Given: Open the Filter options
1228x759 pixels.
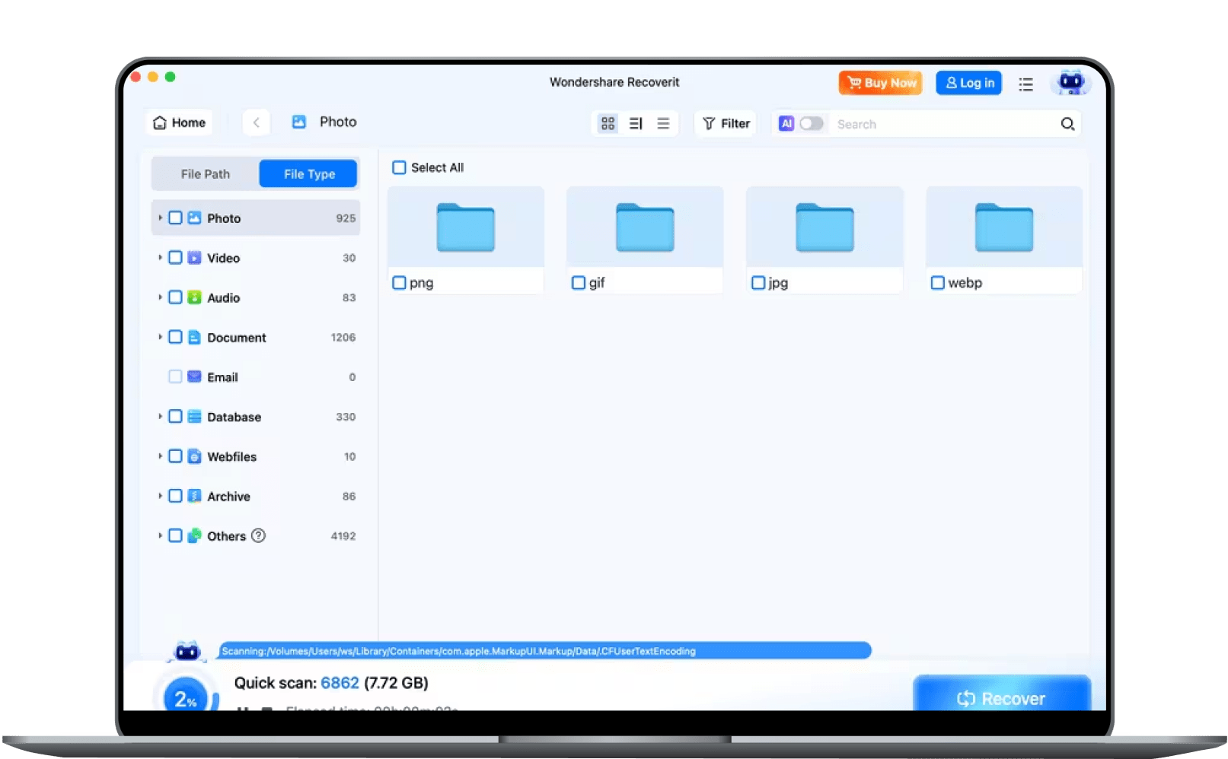Looking at the screenshot, I should point(726,123).
